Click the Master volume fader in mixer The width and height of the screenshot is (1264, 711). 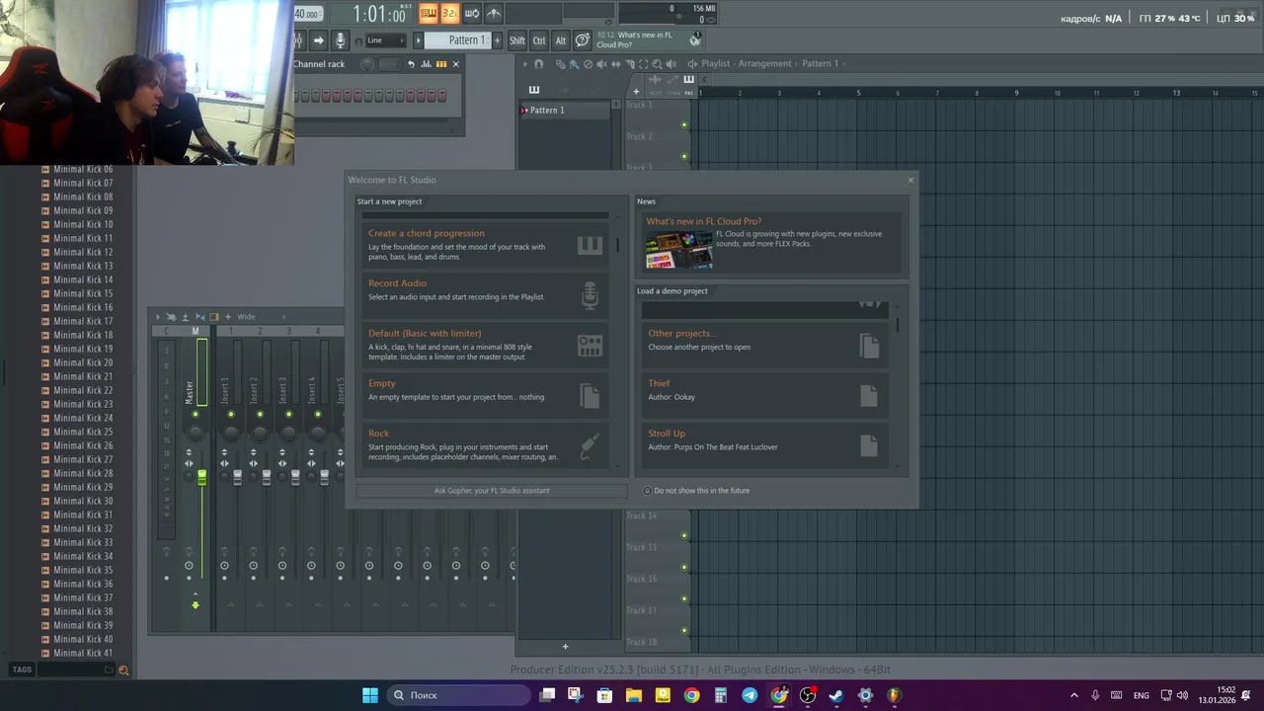[x=202, y=477]
